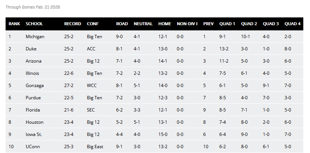Click the RECORD column header
Screen dimensions: 310x153
coord(73,24)
